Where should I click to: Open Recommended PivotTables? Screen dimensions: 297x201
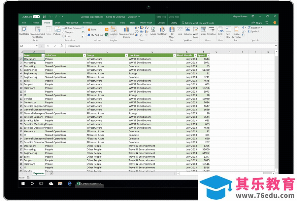tap(37, 32)
